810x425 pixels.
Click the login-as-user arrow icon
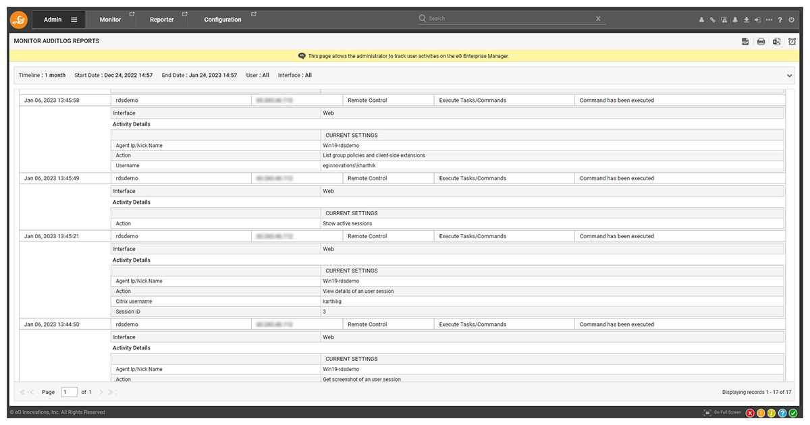coord(757,20)
